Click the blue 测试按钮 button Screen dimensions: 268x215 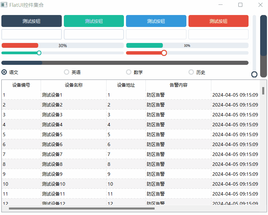pyautogui.click(x=156, y=21)
